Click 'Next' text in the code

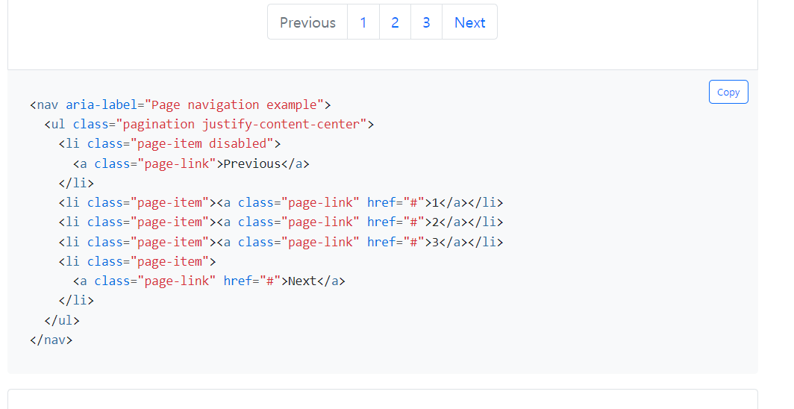302,281
